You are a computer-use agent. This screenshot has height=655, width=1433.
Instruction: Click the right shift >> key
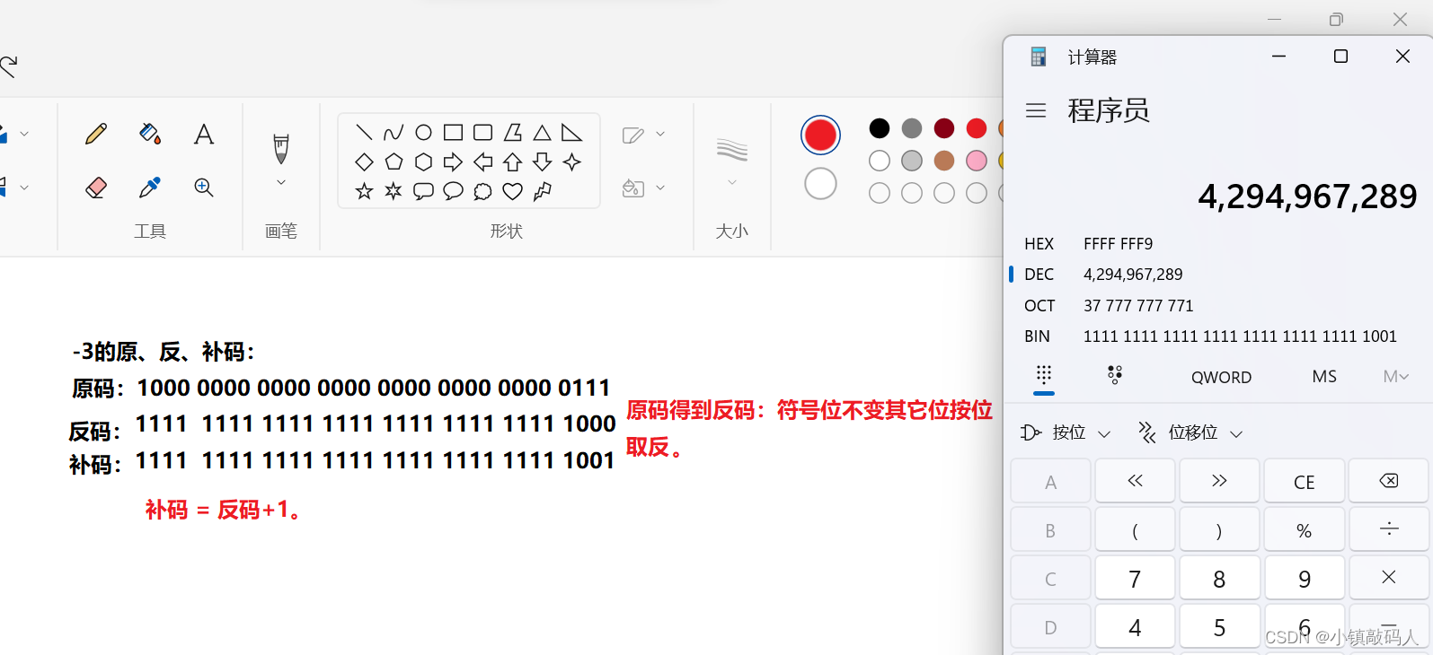(1219, 481)
